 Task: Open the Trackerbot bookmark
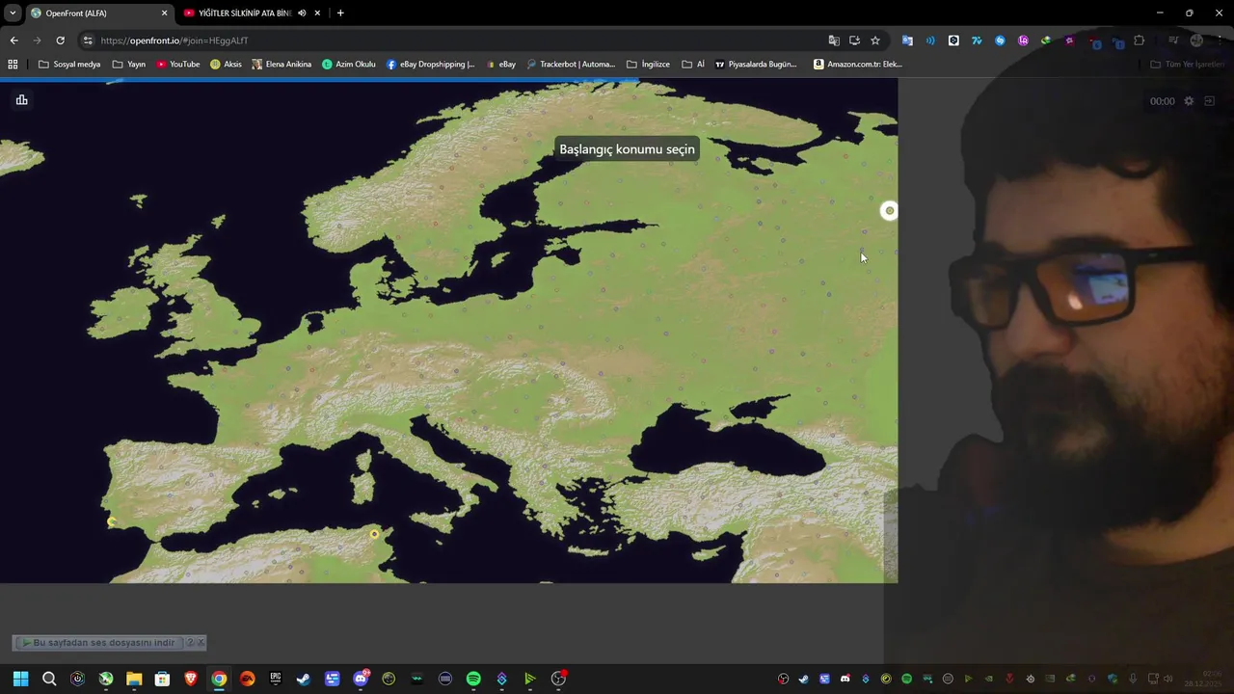tap(571, 65)
